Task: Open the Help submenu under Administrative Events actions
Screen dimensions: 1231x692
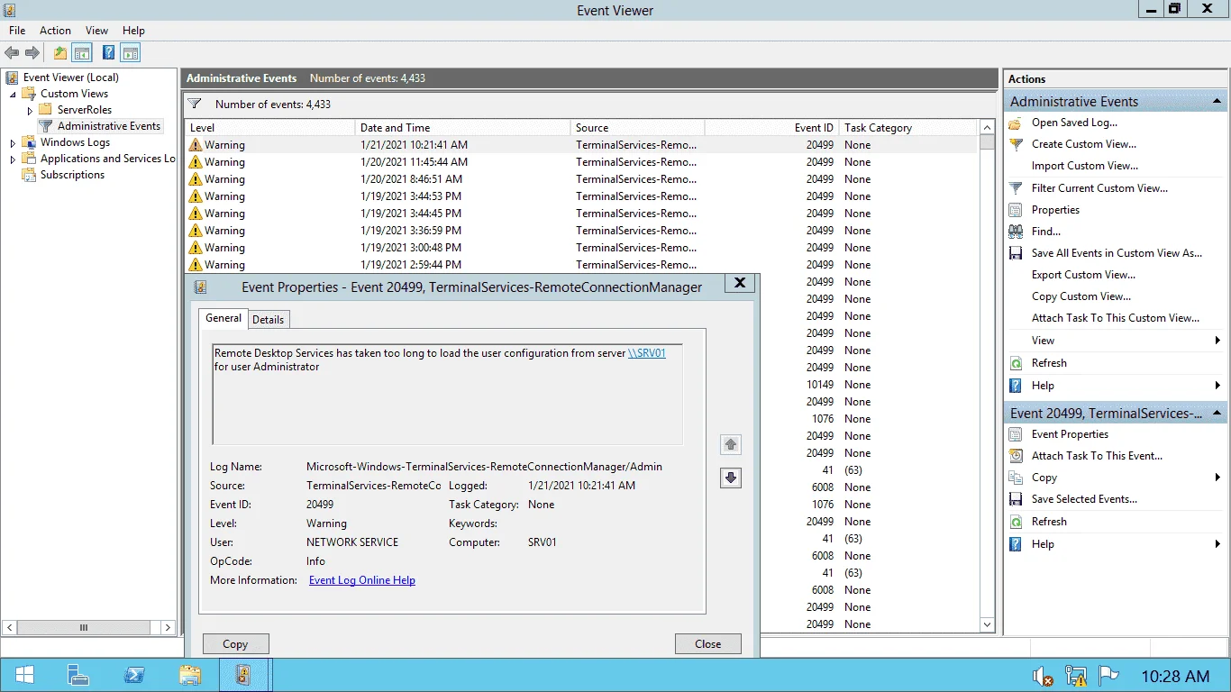Action: [x=1116, y=386]
